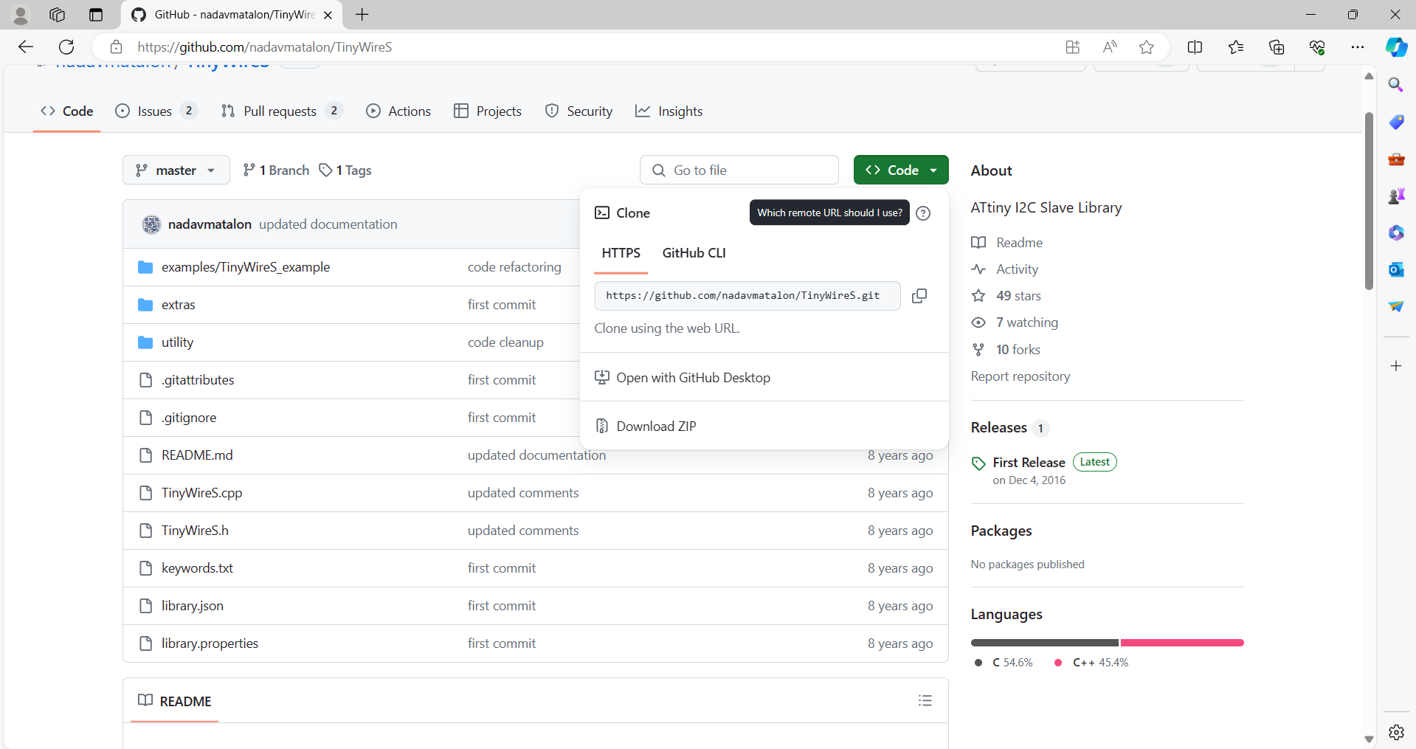Click Report repository link
Image resolution: width=1416 pixels, height=749 pixels.
tap(1020, 376)
